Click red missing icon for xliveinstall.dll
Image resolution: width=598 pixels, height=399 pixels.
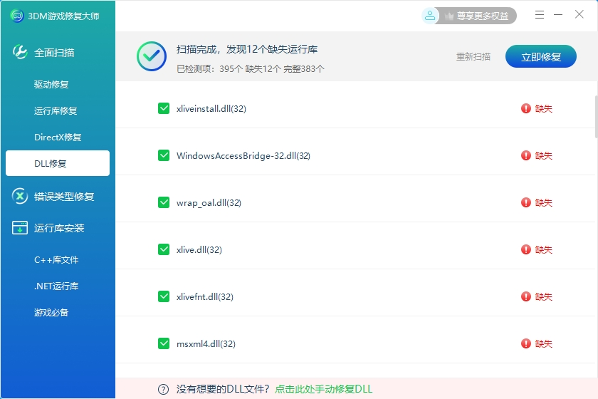(526, 108)
